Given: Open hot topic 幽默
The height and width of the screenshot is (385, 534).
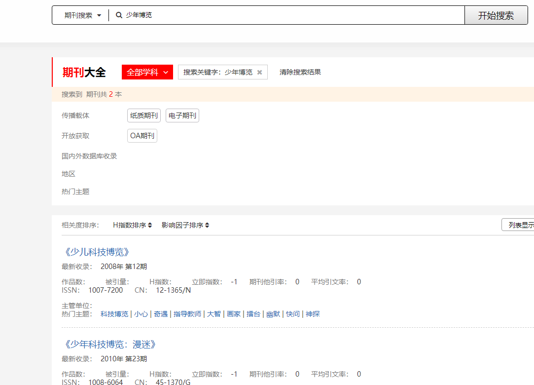Looking at the screenshot, I should point(273,314).
